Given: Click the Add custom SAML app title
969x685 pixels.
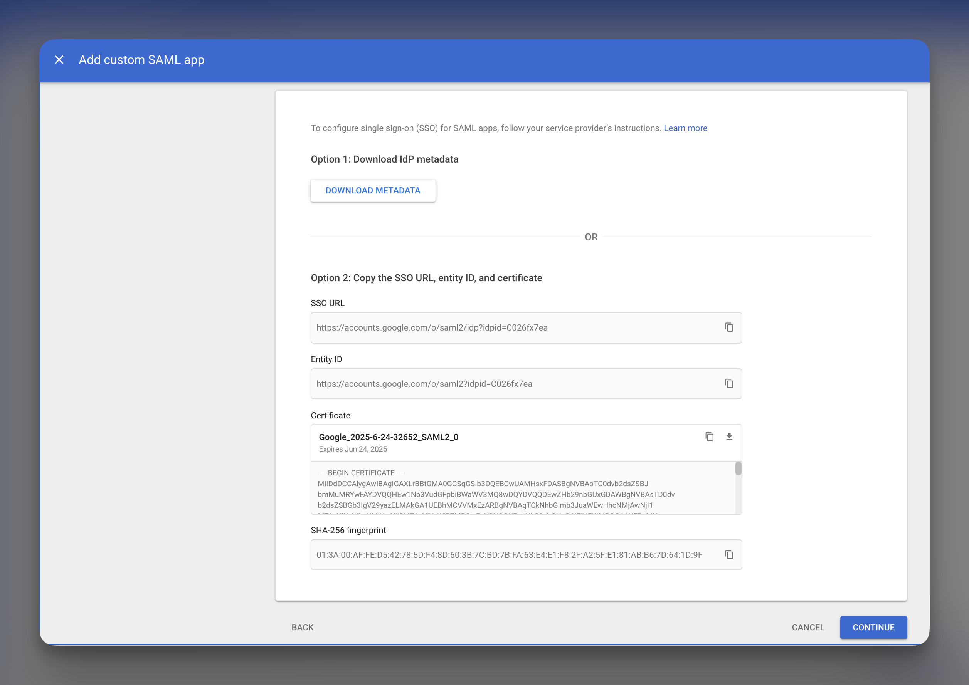Looking at the screenshot, I should (x=141, y=60).
